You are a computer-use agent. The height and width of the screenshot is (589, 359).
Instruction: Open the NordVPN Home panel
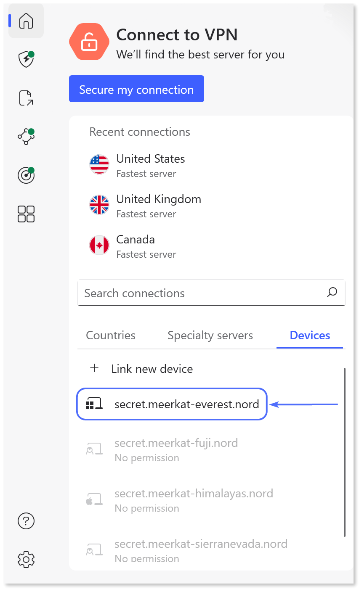click(x=26, y=21)
